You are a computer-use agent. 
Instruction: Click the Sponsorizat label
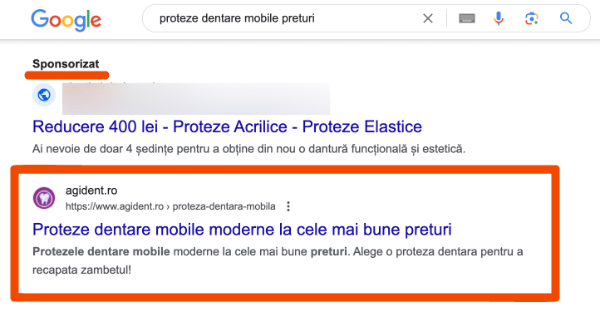tap(66, 64)
